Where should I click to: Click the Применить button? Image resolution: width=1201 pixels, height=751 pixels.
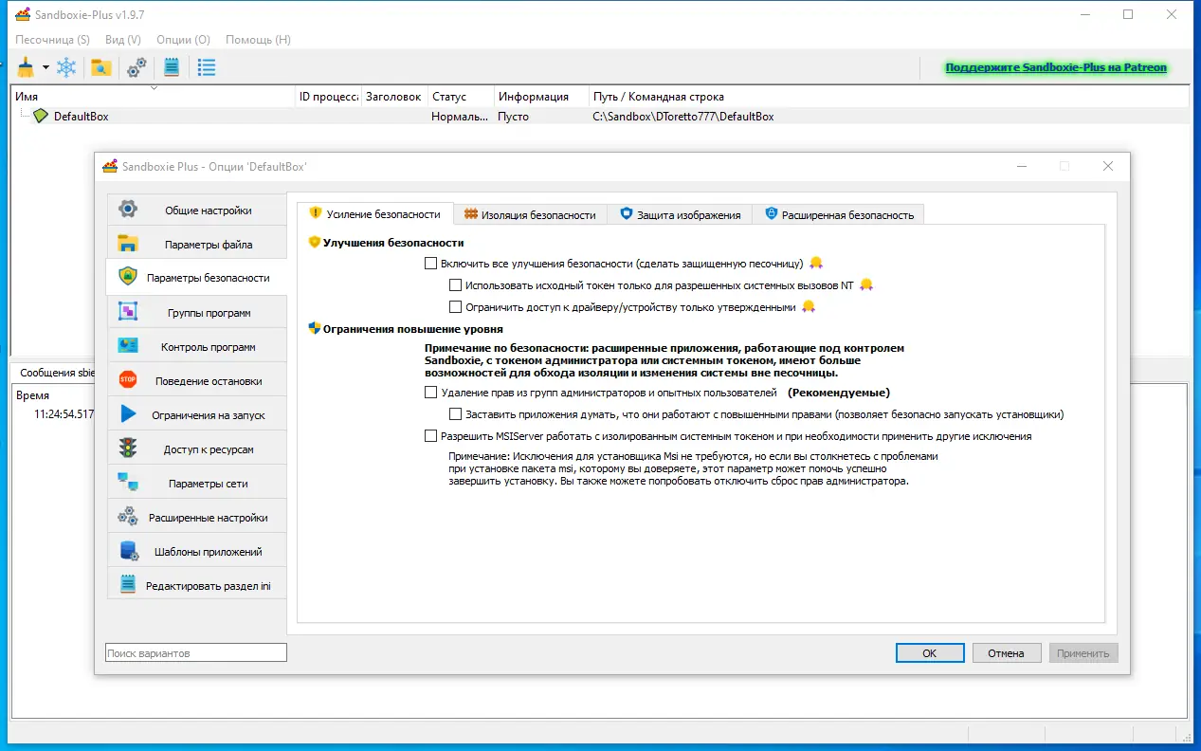(1083, 653)
